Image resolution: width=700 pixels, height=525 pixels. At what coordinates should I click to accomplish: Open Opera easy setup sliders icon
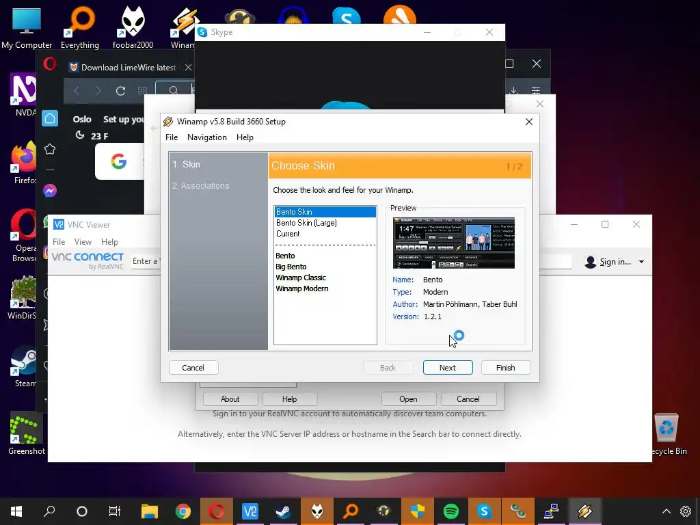tap(536, 91)
